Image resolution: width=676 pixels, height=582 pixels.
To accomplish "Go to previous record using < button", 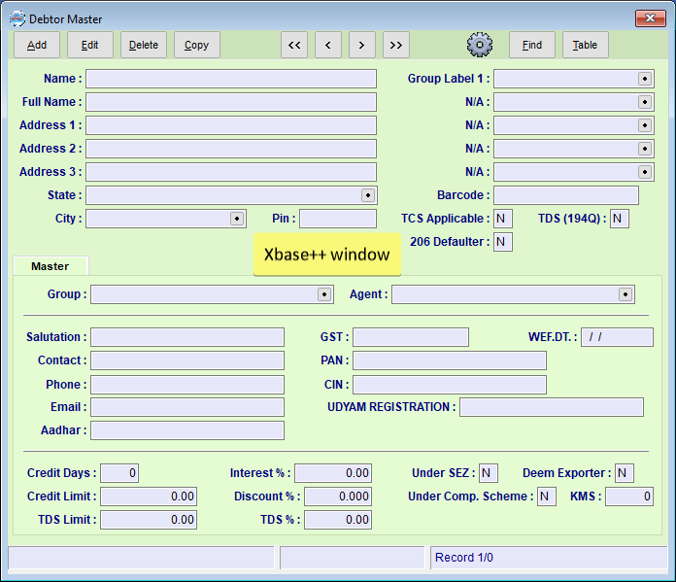I will coord(328,45).
